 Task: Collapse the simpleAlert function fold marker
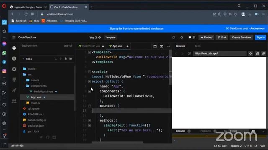(90, 125)
